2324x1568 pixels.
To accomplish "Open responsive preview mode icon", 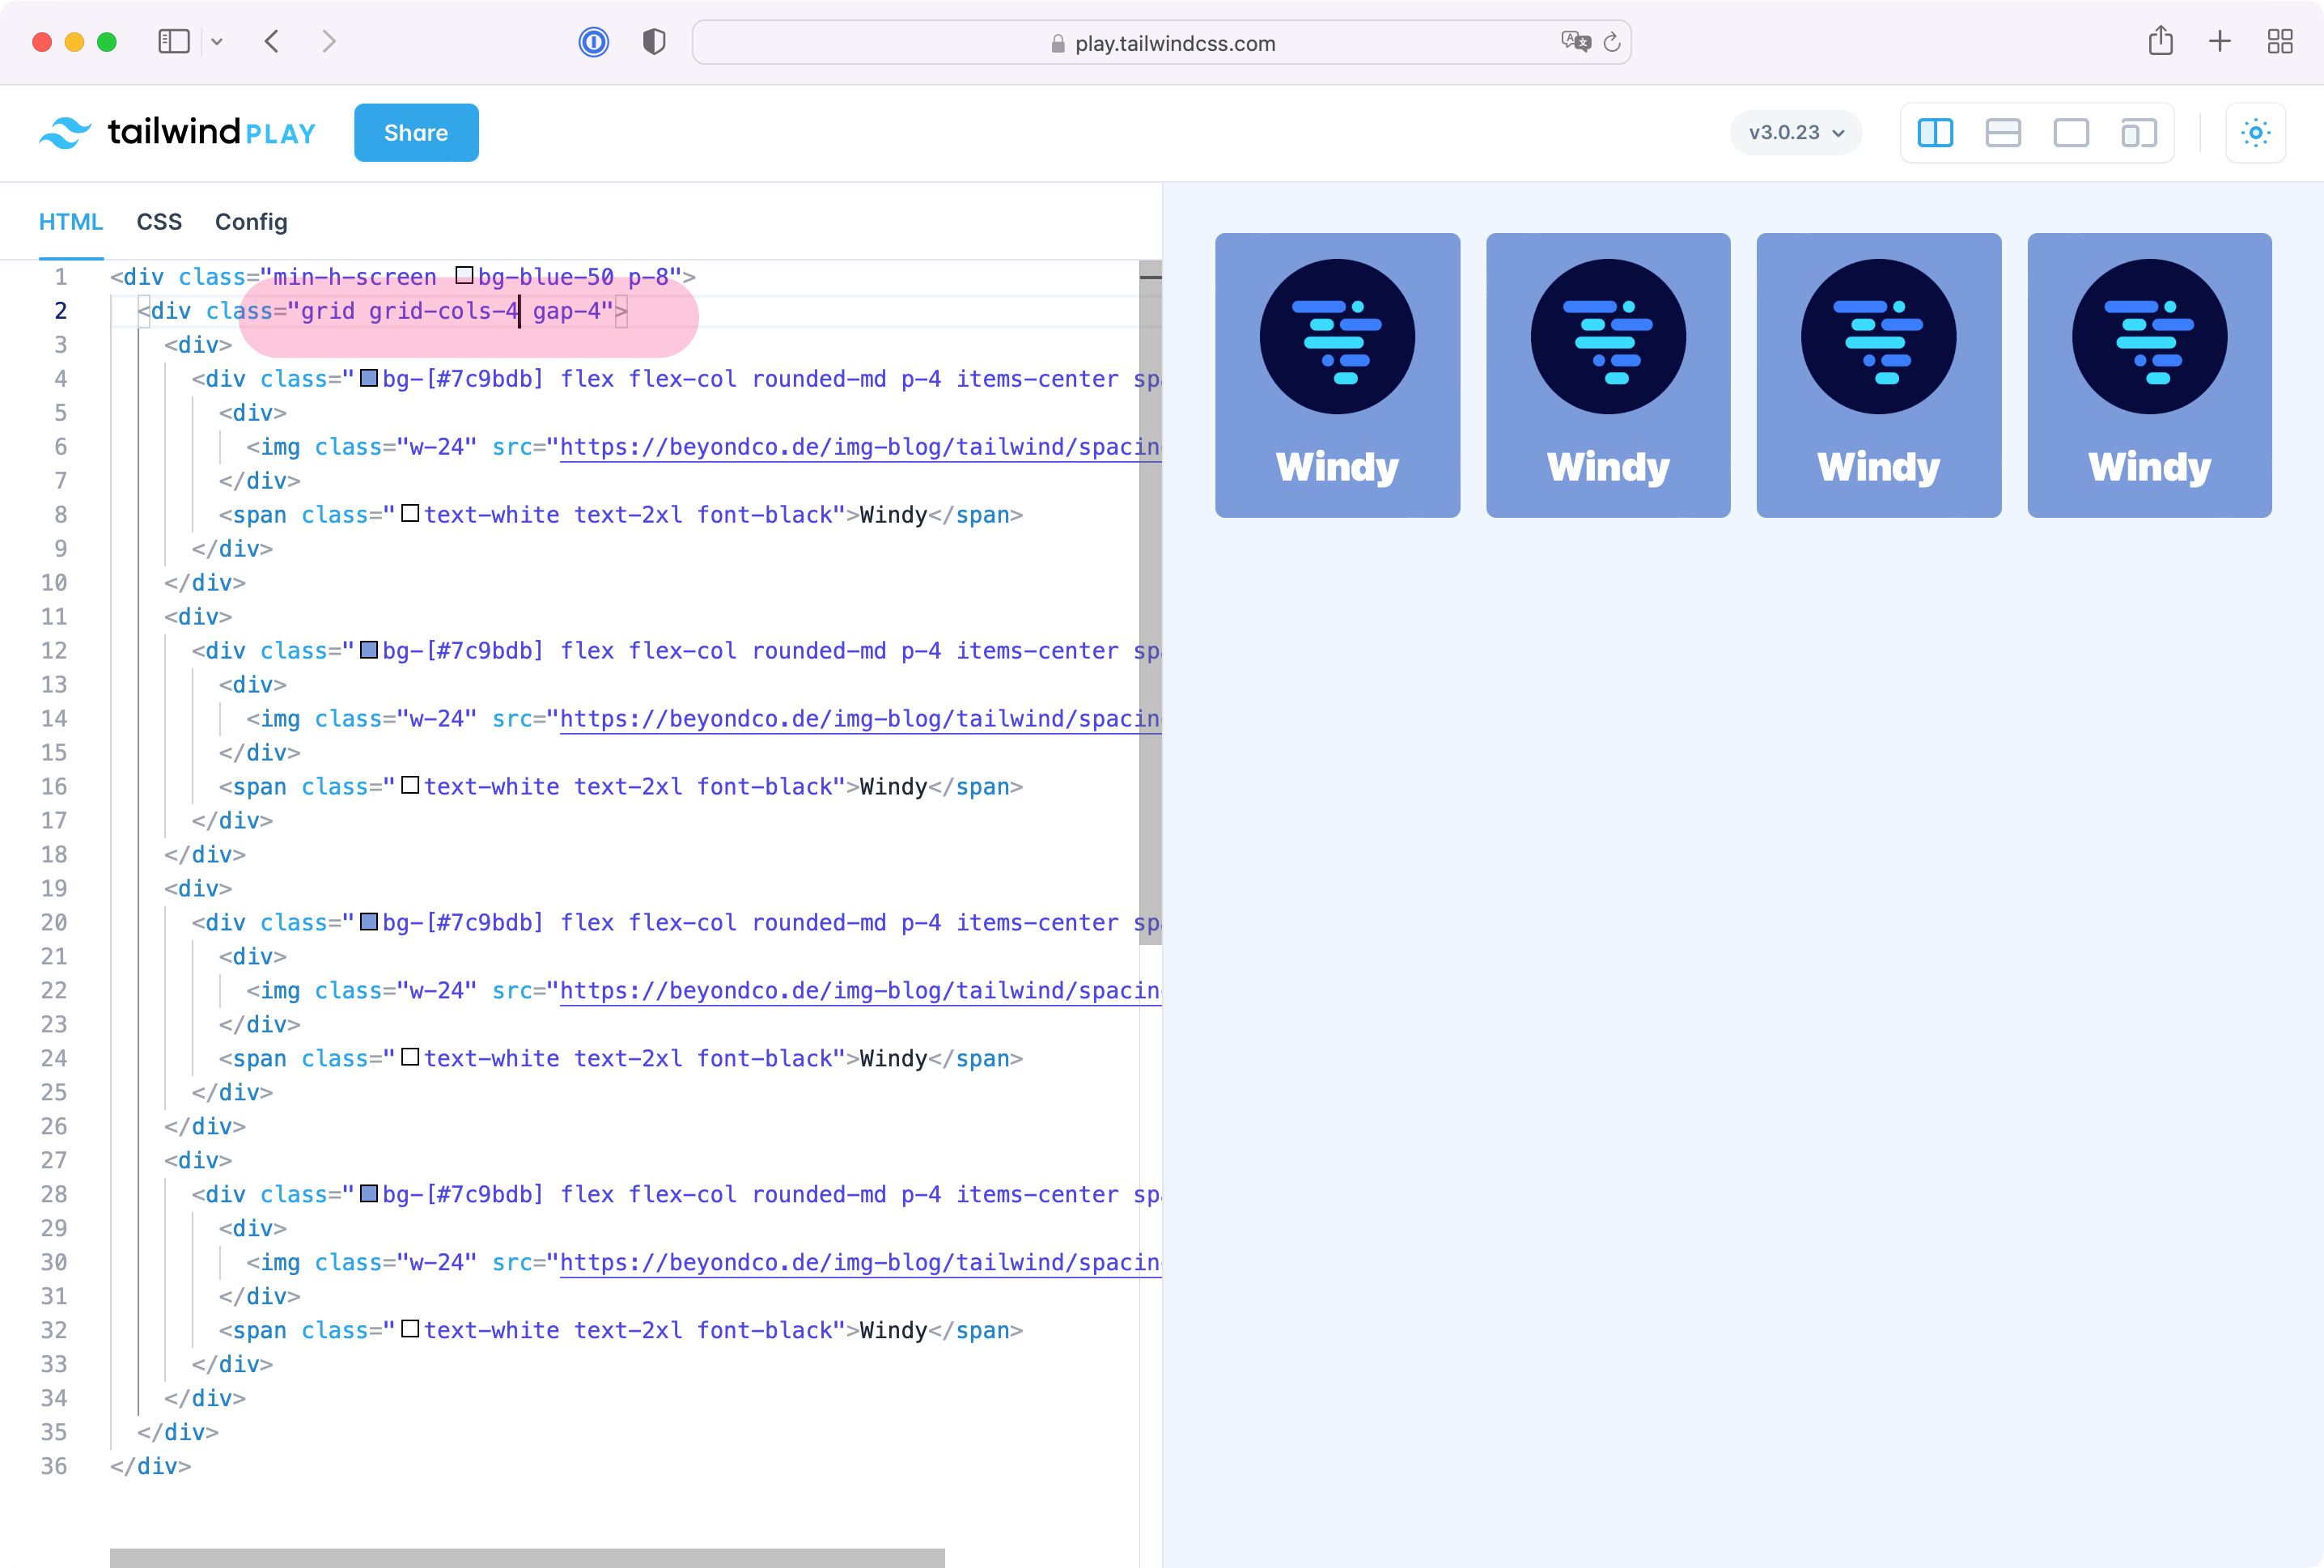I will tap(2139, 132).
